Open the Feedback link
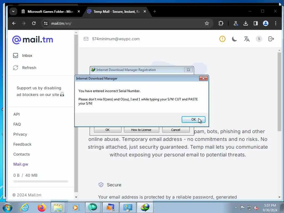This screenshot has width=284, height=213. 22,144
